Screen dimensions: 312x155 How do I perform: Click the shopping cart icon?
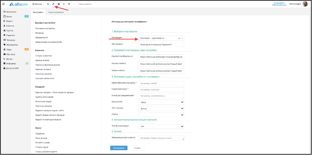(x=69, y=4)
